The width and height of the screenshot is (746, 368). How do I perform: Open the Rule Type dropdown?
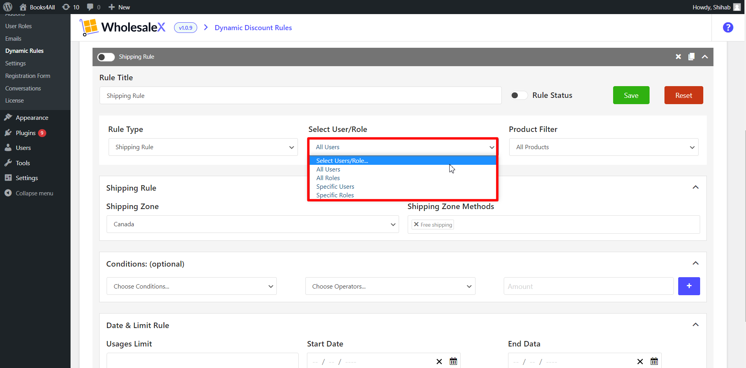coord(203,147)
